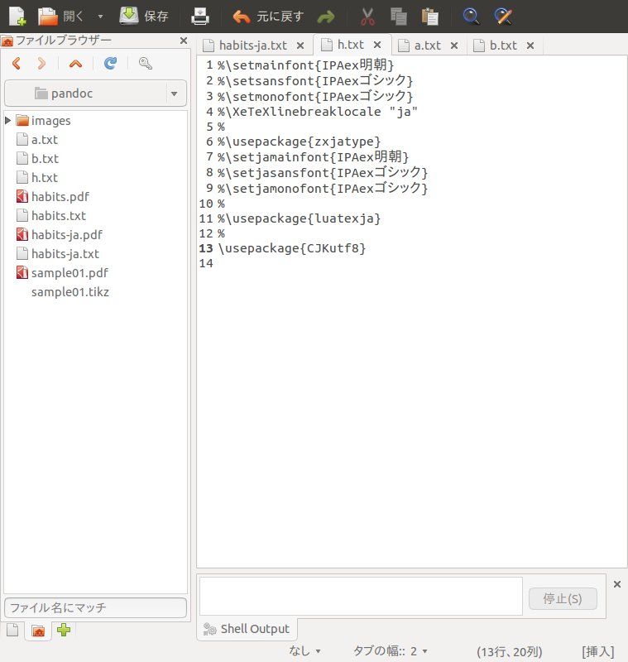Image resolution: width=628 pixels, height=662 pixels.
Task: Click line 11 \usepackage{luatexja} text
Action: tap(300, 218)
